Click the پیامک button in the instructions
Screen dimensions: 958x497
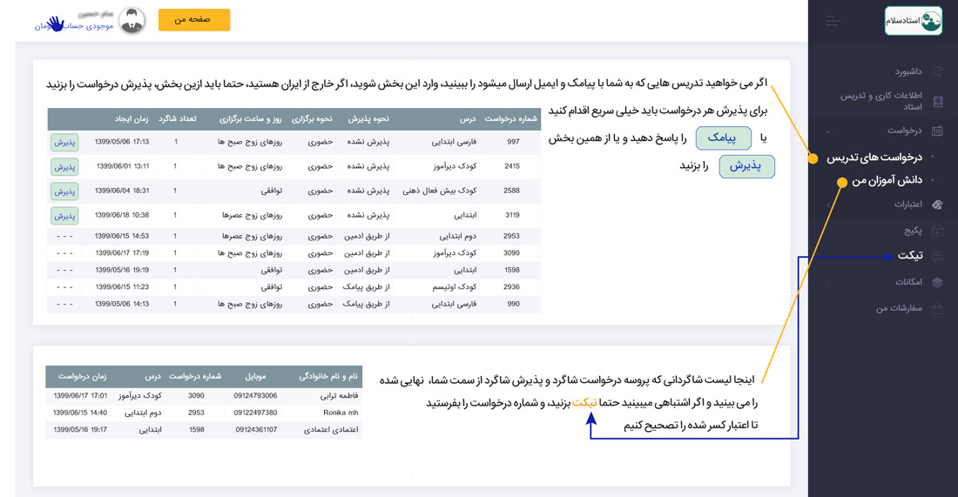(x=724, y=138)
